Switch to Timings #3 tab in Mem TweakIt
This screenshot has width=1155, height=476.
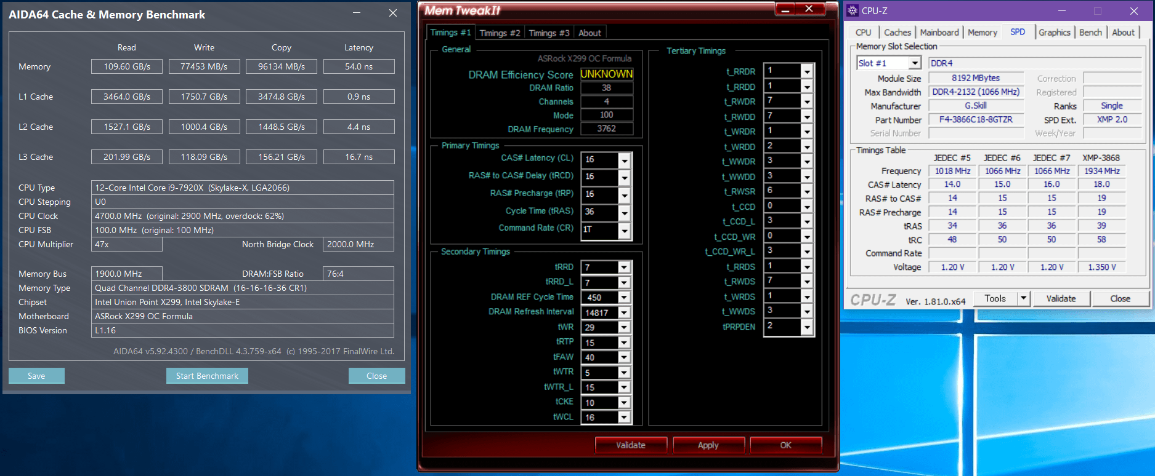tap(549, 33)
